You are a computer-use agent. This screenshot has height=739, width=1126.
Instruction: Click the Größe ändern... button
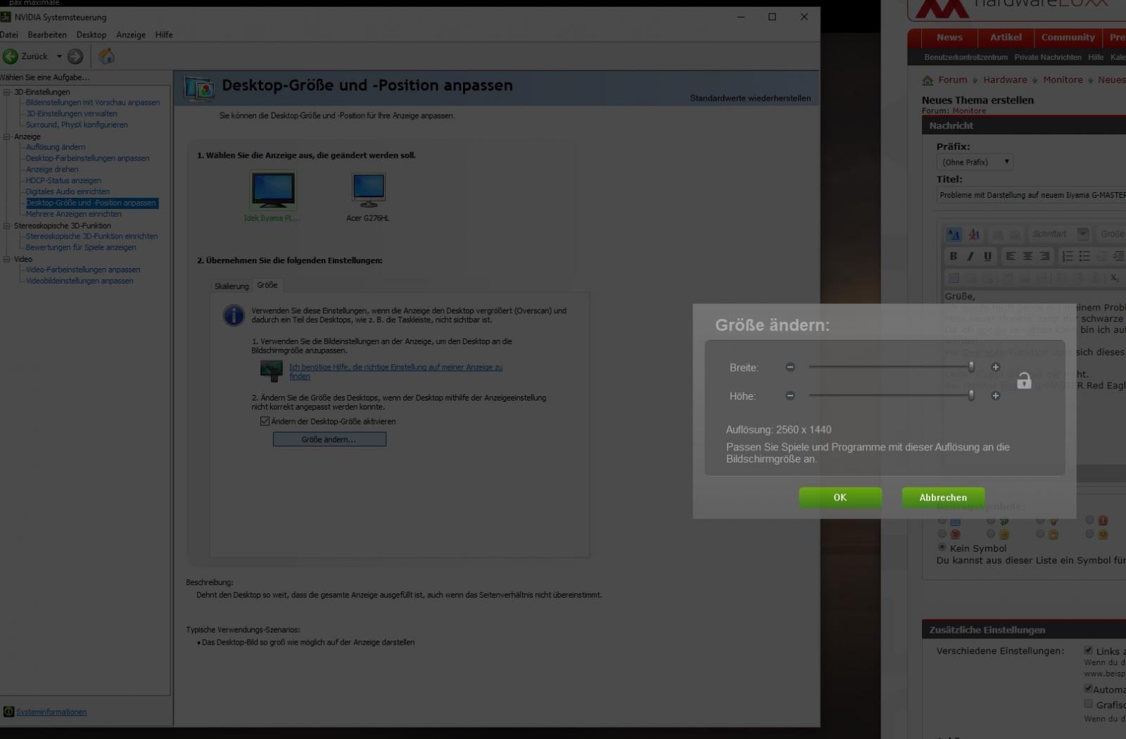tap(329, 439)
